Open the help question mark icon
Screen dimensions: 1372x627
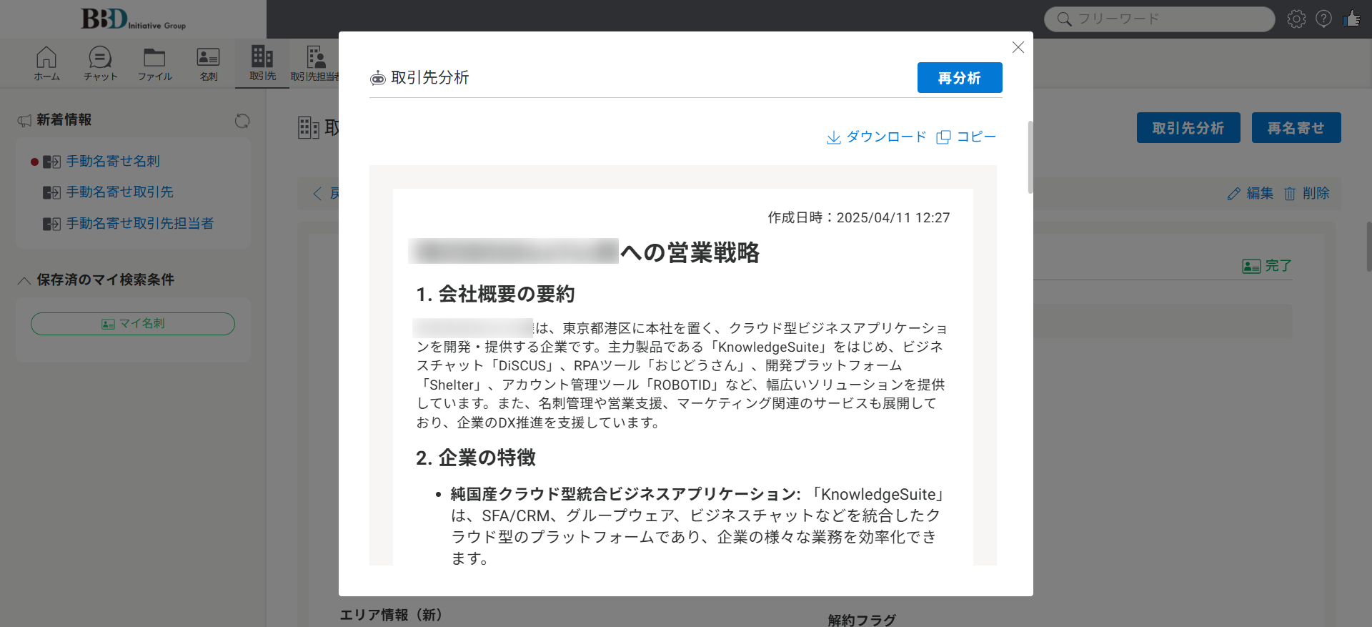(x=1323, y=19)
